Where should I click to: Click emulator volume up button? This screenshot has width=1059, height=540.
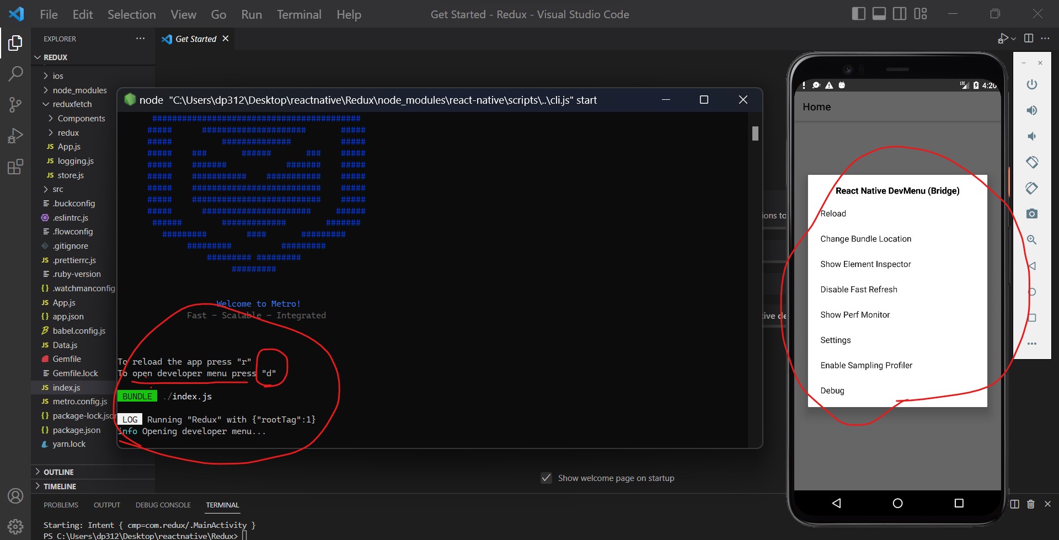[1032, 110]
